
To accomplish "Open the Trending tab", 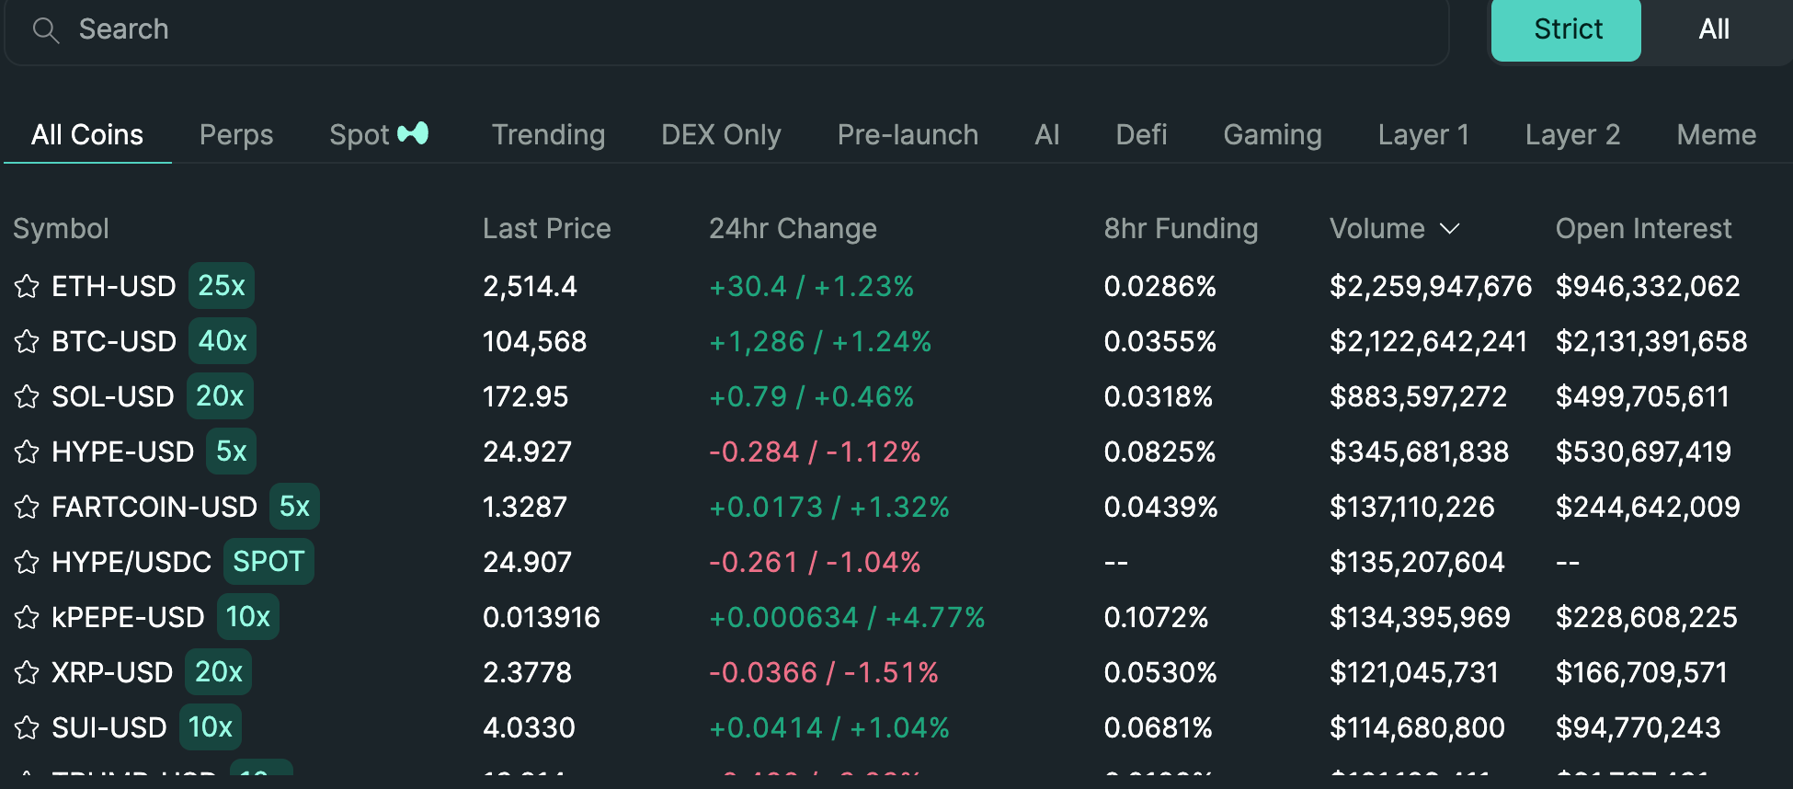I will coord(548,134).
